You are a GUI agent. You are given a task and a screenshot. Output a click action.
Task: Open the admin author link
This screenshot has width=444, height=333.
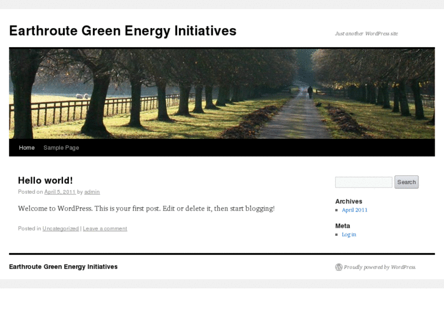click(x=92, y=192)
